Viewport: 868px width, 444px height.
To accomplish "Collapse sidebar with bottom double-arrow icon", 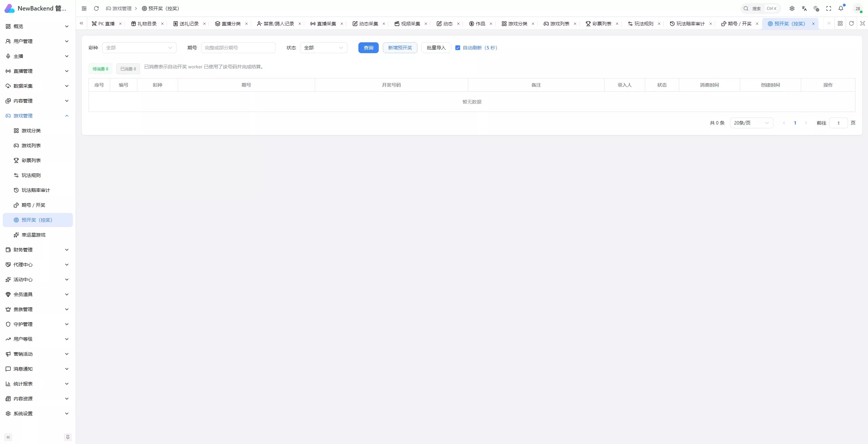I will point(8,437).
